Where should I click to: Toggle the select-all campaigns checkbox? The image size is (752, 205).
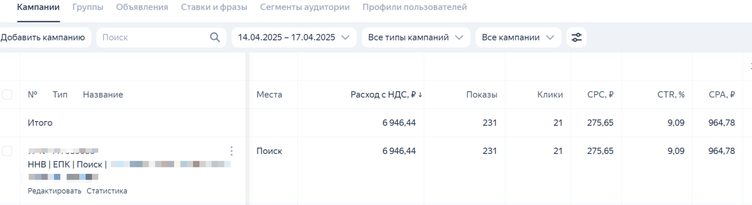[7, 95]
